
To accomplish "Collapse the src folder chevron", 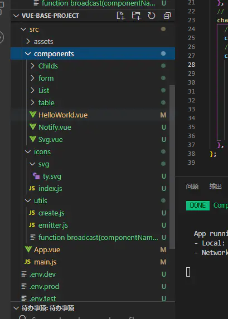I will click(23, 30).
